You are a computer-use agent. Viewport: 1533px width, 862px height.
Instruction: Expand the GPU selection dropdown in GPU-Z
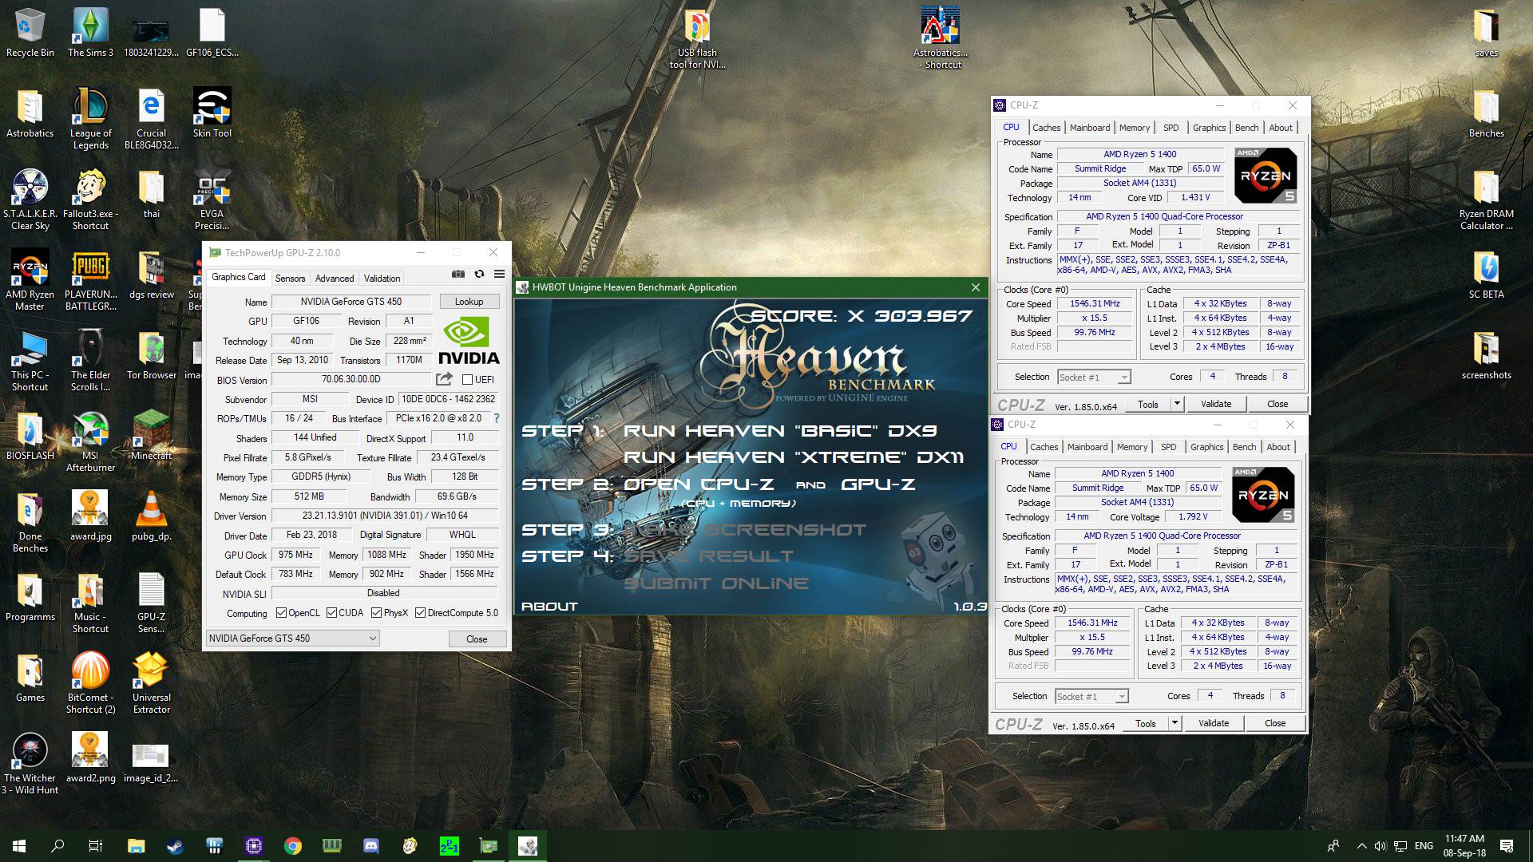tap(292, 639)
